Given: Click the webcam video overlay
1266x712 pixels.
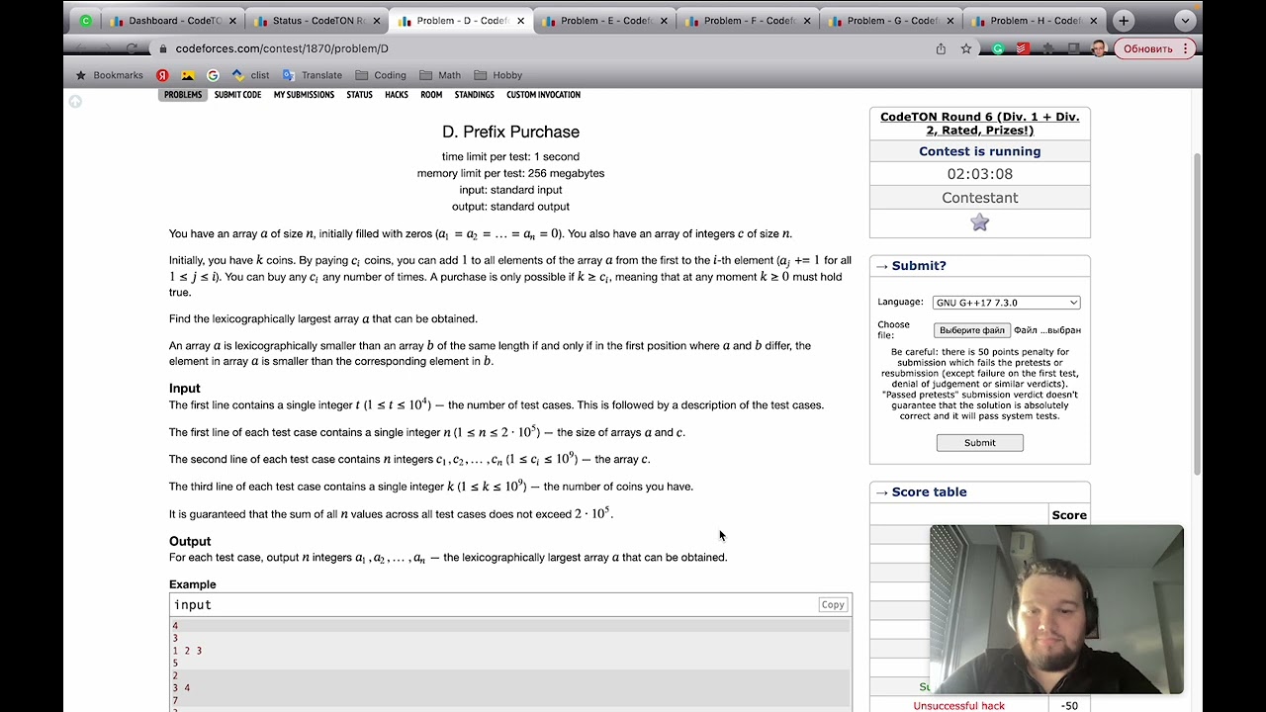Looking at the screenshot, I should [1056, 609].
